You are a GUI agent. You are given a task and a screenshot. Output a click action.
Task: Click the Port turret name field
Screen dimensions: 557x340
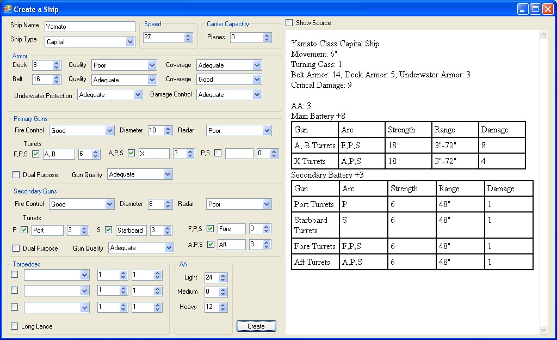click(48, 230)
